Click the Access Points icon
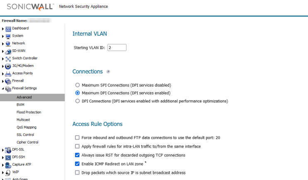This screenshot has width=308, height=180. tap(8, 73)
